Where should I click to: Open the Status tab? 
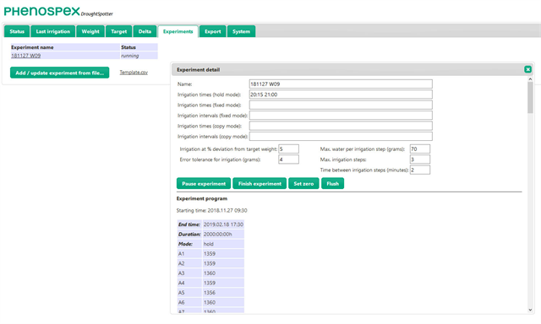click(17, 31)
